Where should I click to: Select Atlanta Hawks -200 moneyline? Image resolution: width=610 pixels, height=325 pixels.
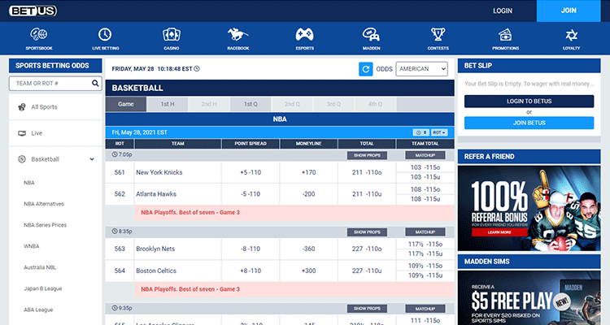309,194
